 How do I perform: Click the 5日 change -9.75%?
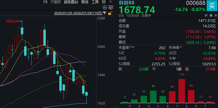click(x=159, y=53)
